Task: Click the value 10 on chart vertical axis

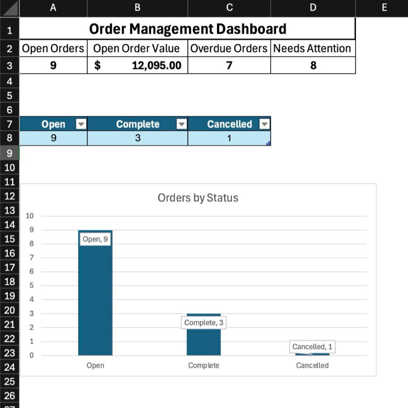Action: click(x=30, y=216)
